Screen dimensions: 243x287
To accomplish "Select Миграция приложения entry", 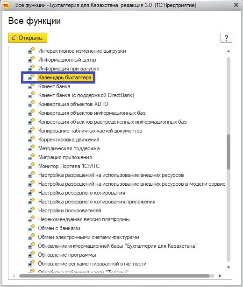I will 65,157.
